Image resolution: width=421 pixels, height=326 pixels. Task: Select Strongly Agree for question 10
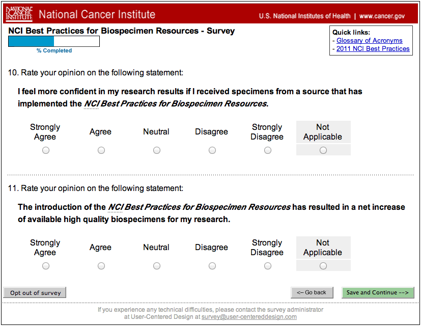[46, 150]
